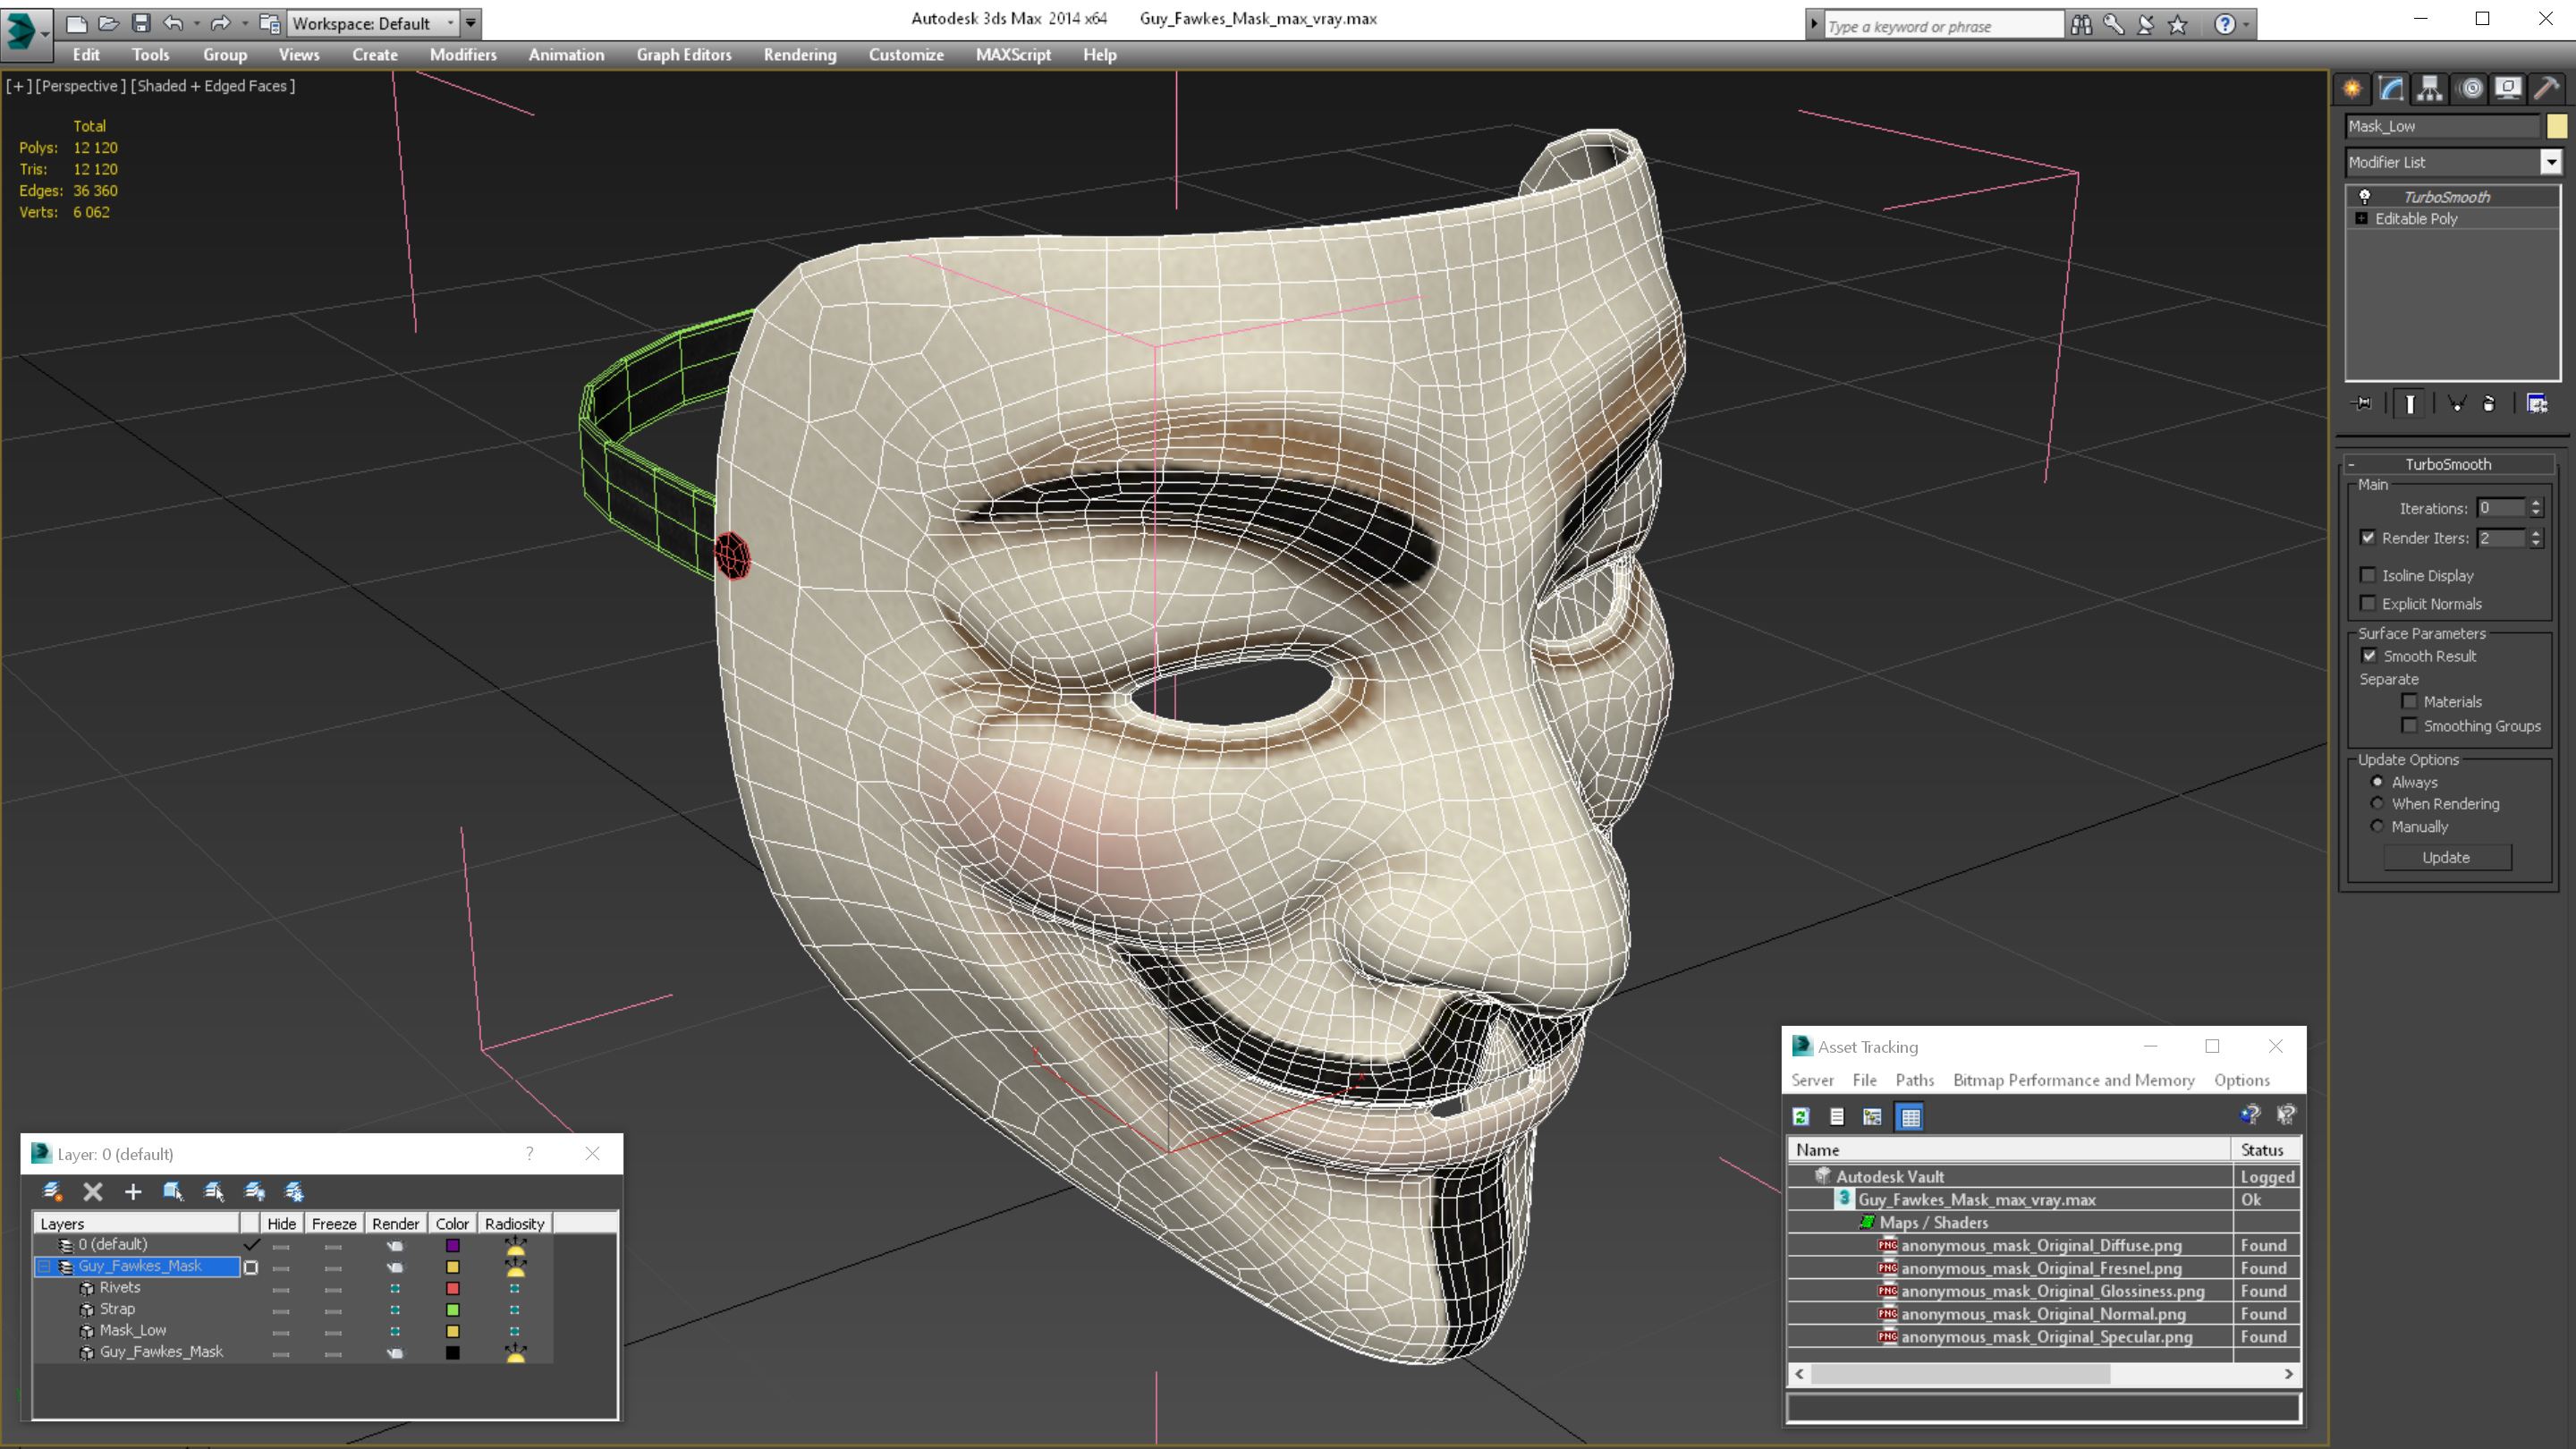Viewport: 2576px width, 1449px height.
Task: Open the Workspace Default dropdown
Action: pos(370,23)
